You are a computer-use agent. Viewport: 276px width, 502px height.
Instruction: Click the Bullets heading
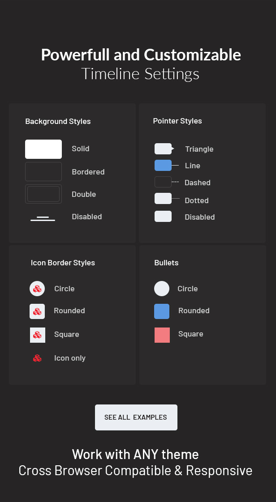[x=166, y=263]
